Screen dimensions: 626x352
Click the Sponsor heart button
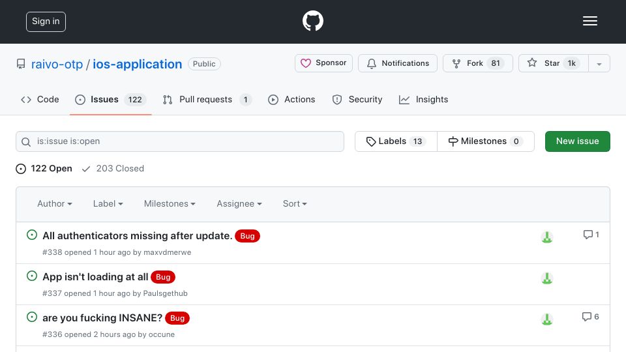[x=323, y=63]
